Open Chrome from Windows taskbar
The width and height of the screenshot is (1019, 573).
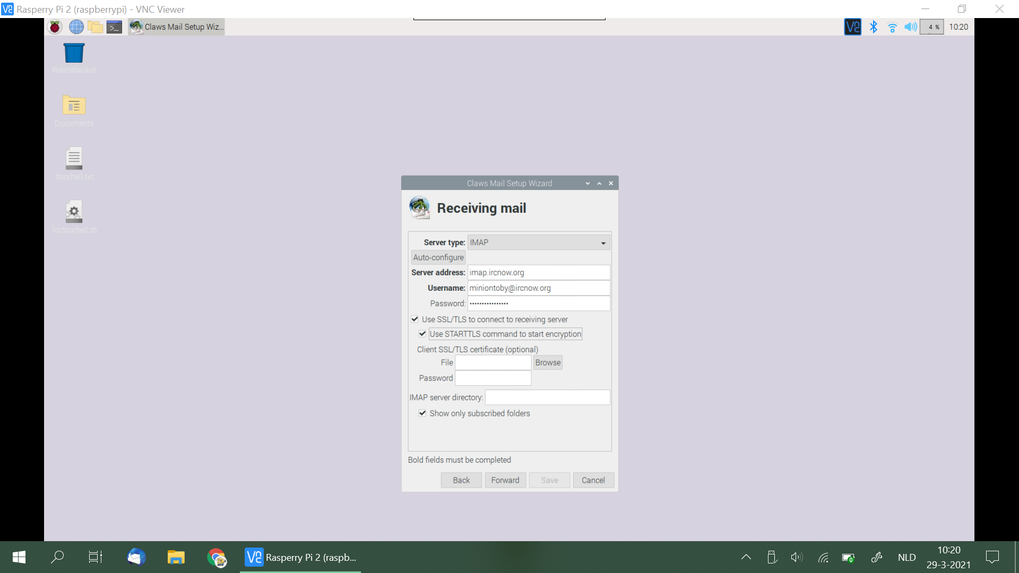click(217, 557)
